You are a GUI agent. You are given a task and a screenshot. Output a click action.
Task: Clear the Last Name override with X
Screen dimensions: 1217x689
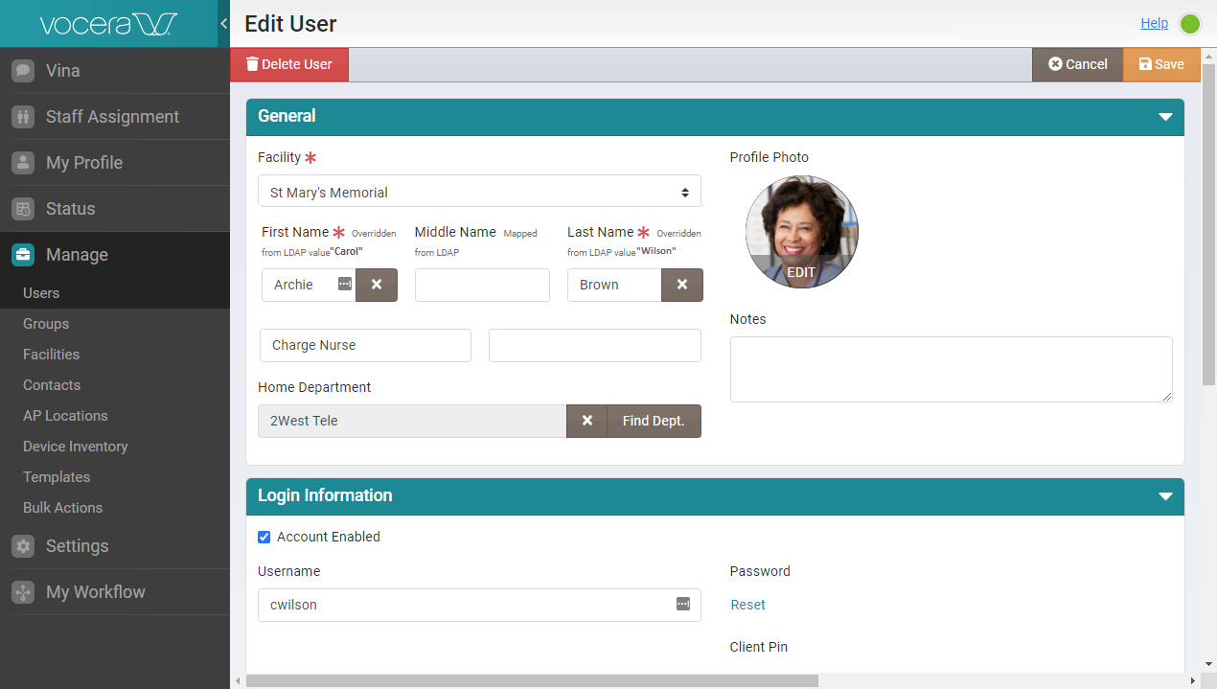click(x=682, y=285)
